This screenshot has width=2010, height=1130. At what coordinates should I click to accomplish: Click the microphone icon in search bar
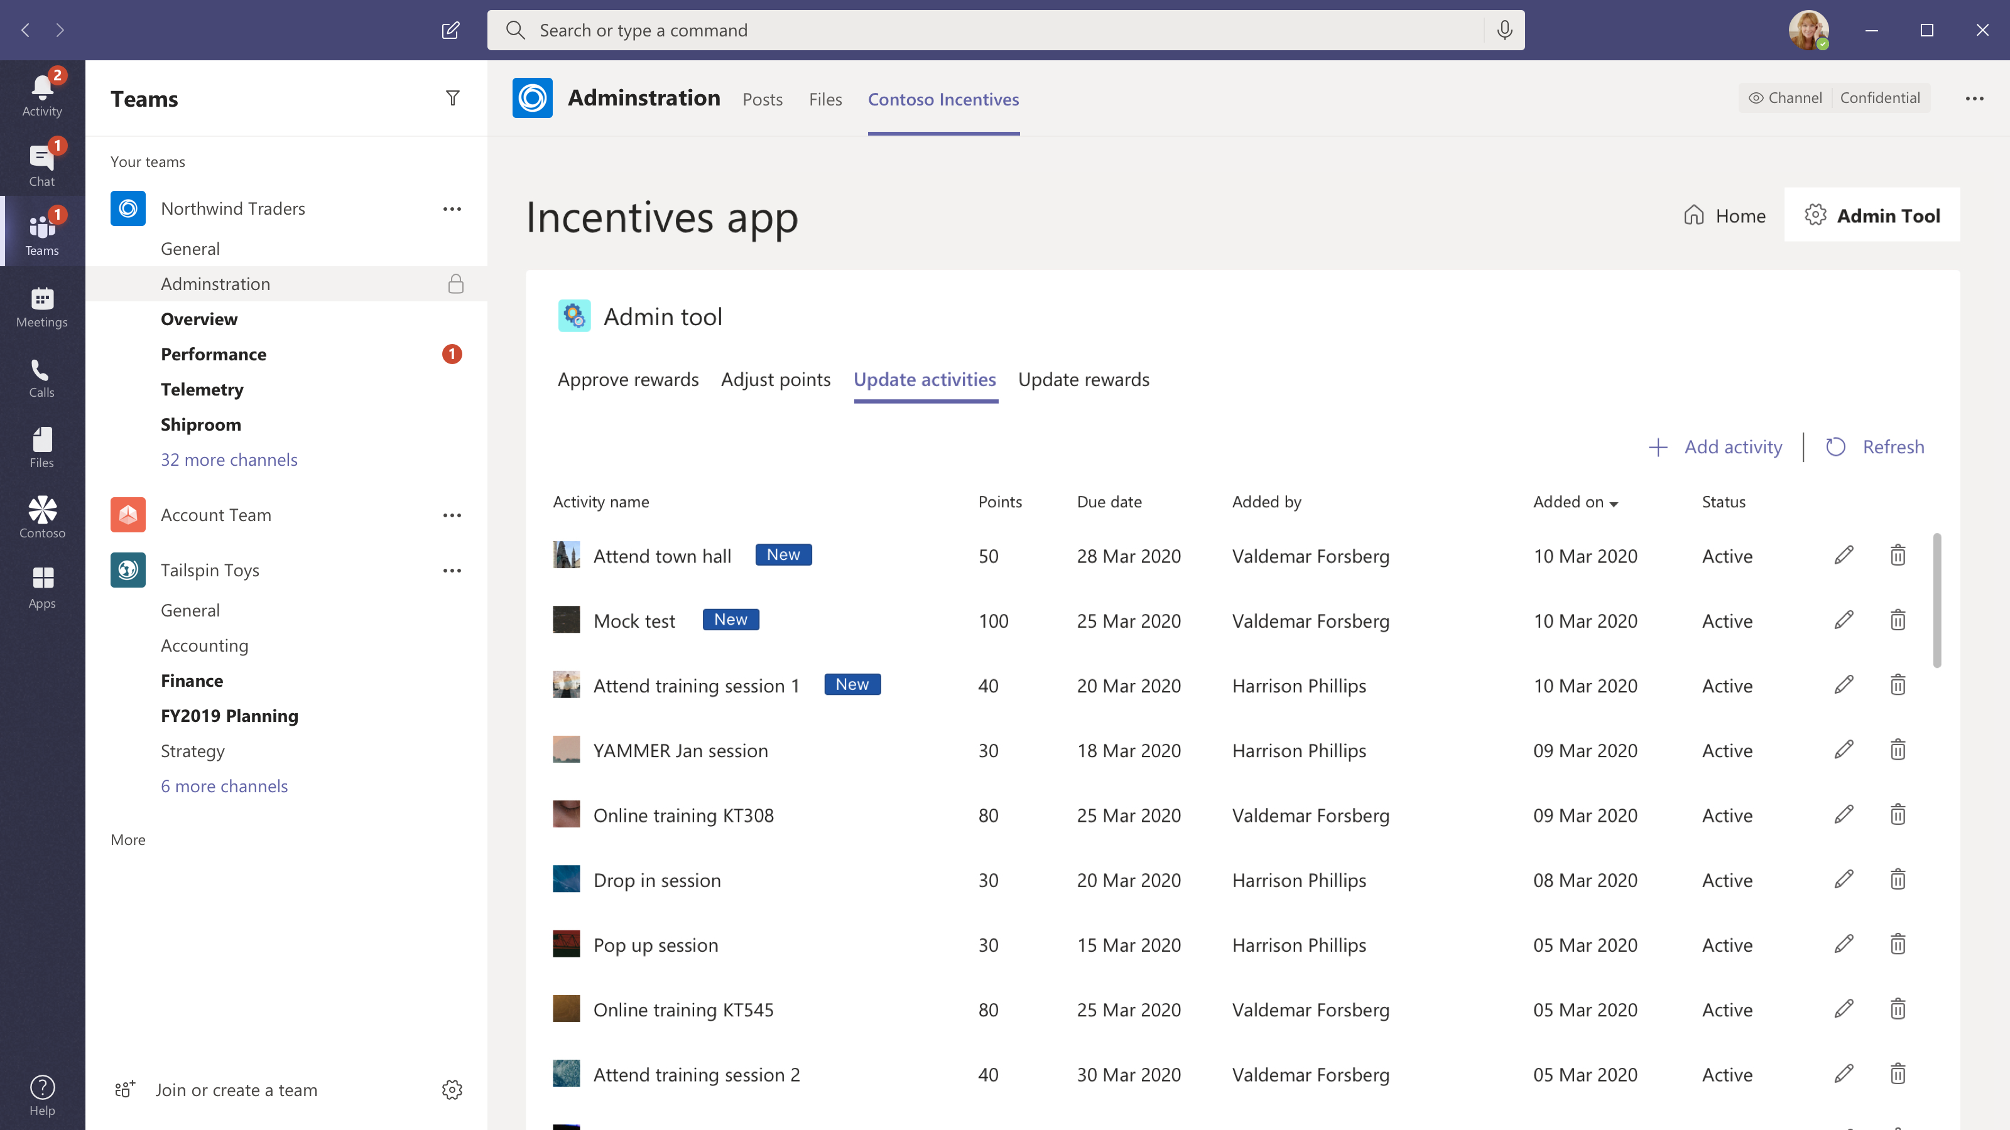1504,30
